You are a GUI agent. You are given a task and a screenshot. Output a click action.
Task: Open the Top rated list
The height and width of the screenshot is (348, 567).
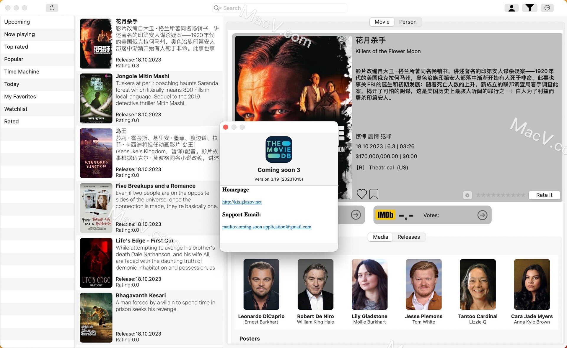coord(37,47)
